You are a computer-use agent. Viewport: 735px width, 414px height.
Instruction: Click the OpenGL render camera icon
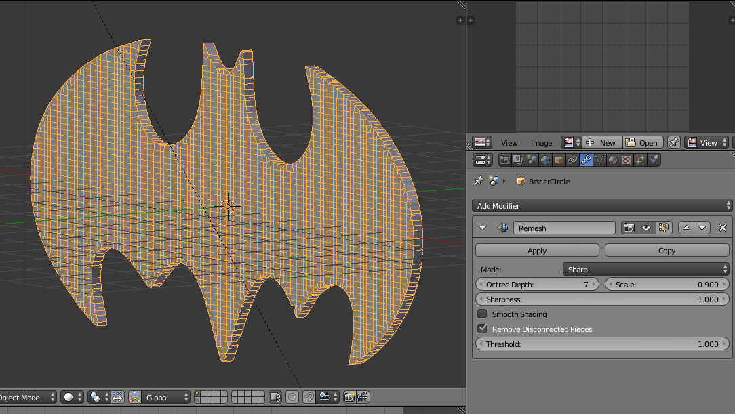tap(349, 398)
